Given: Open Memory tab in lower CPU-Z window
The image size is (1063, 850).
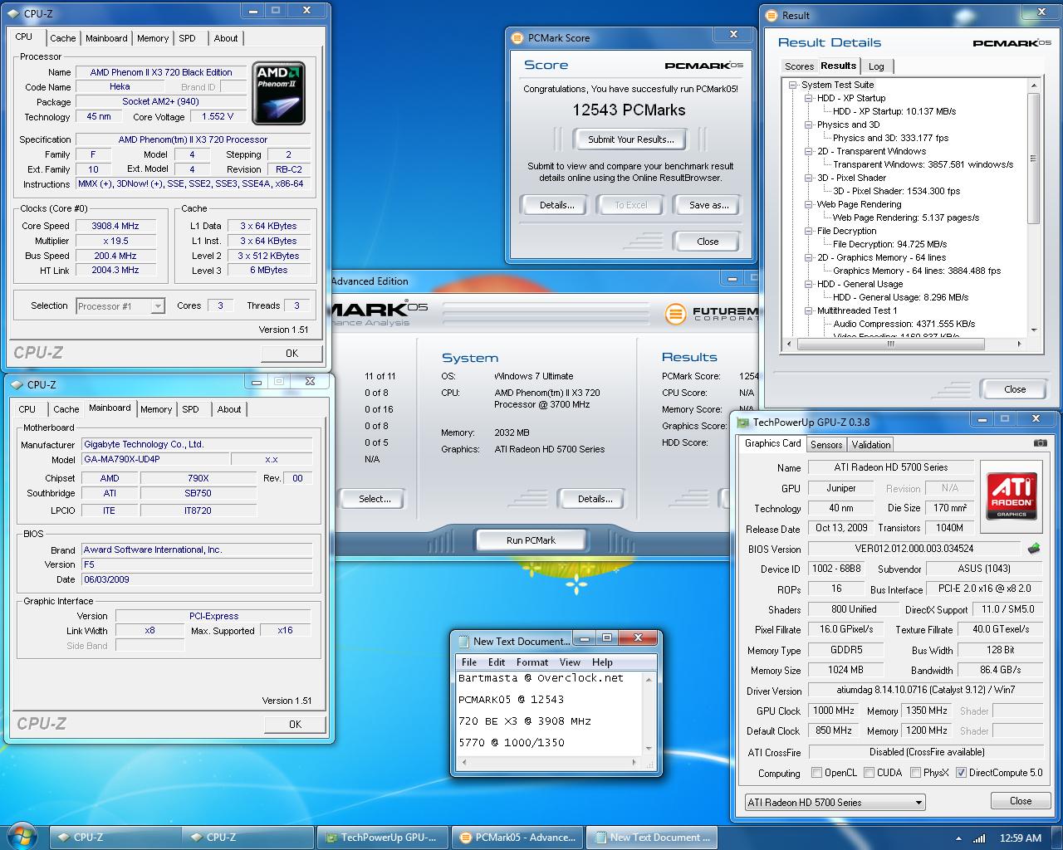Looking at the screenshot, I should click(x=156, y=409).
